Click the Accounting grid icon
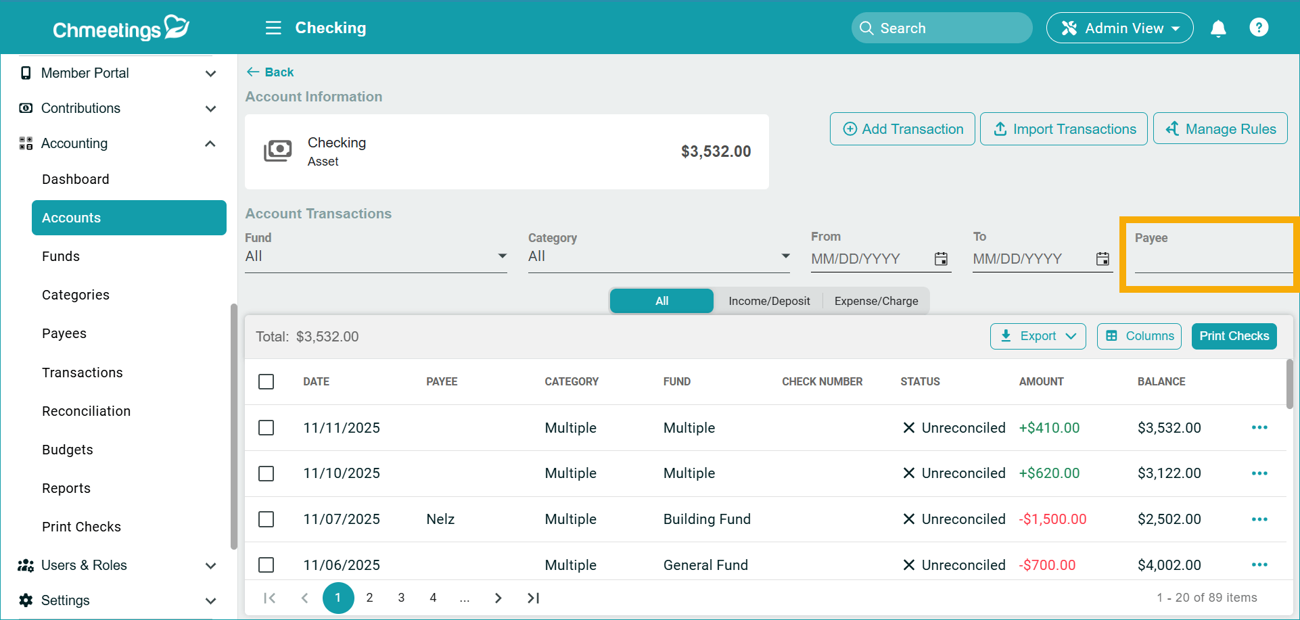1300x620 pixels. 26,143
